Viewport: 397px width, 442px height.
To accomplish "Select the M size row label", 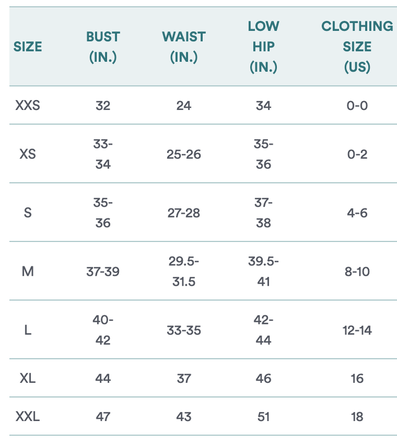I will 28,272.
